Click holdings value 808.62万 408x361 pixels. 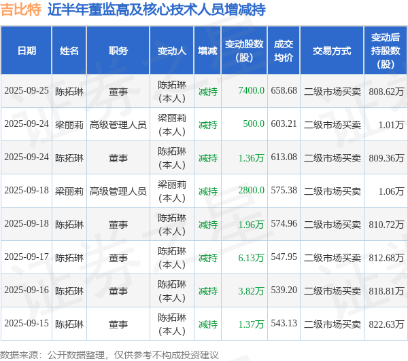tap(386, 92)
